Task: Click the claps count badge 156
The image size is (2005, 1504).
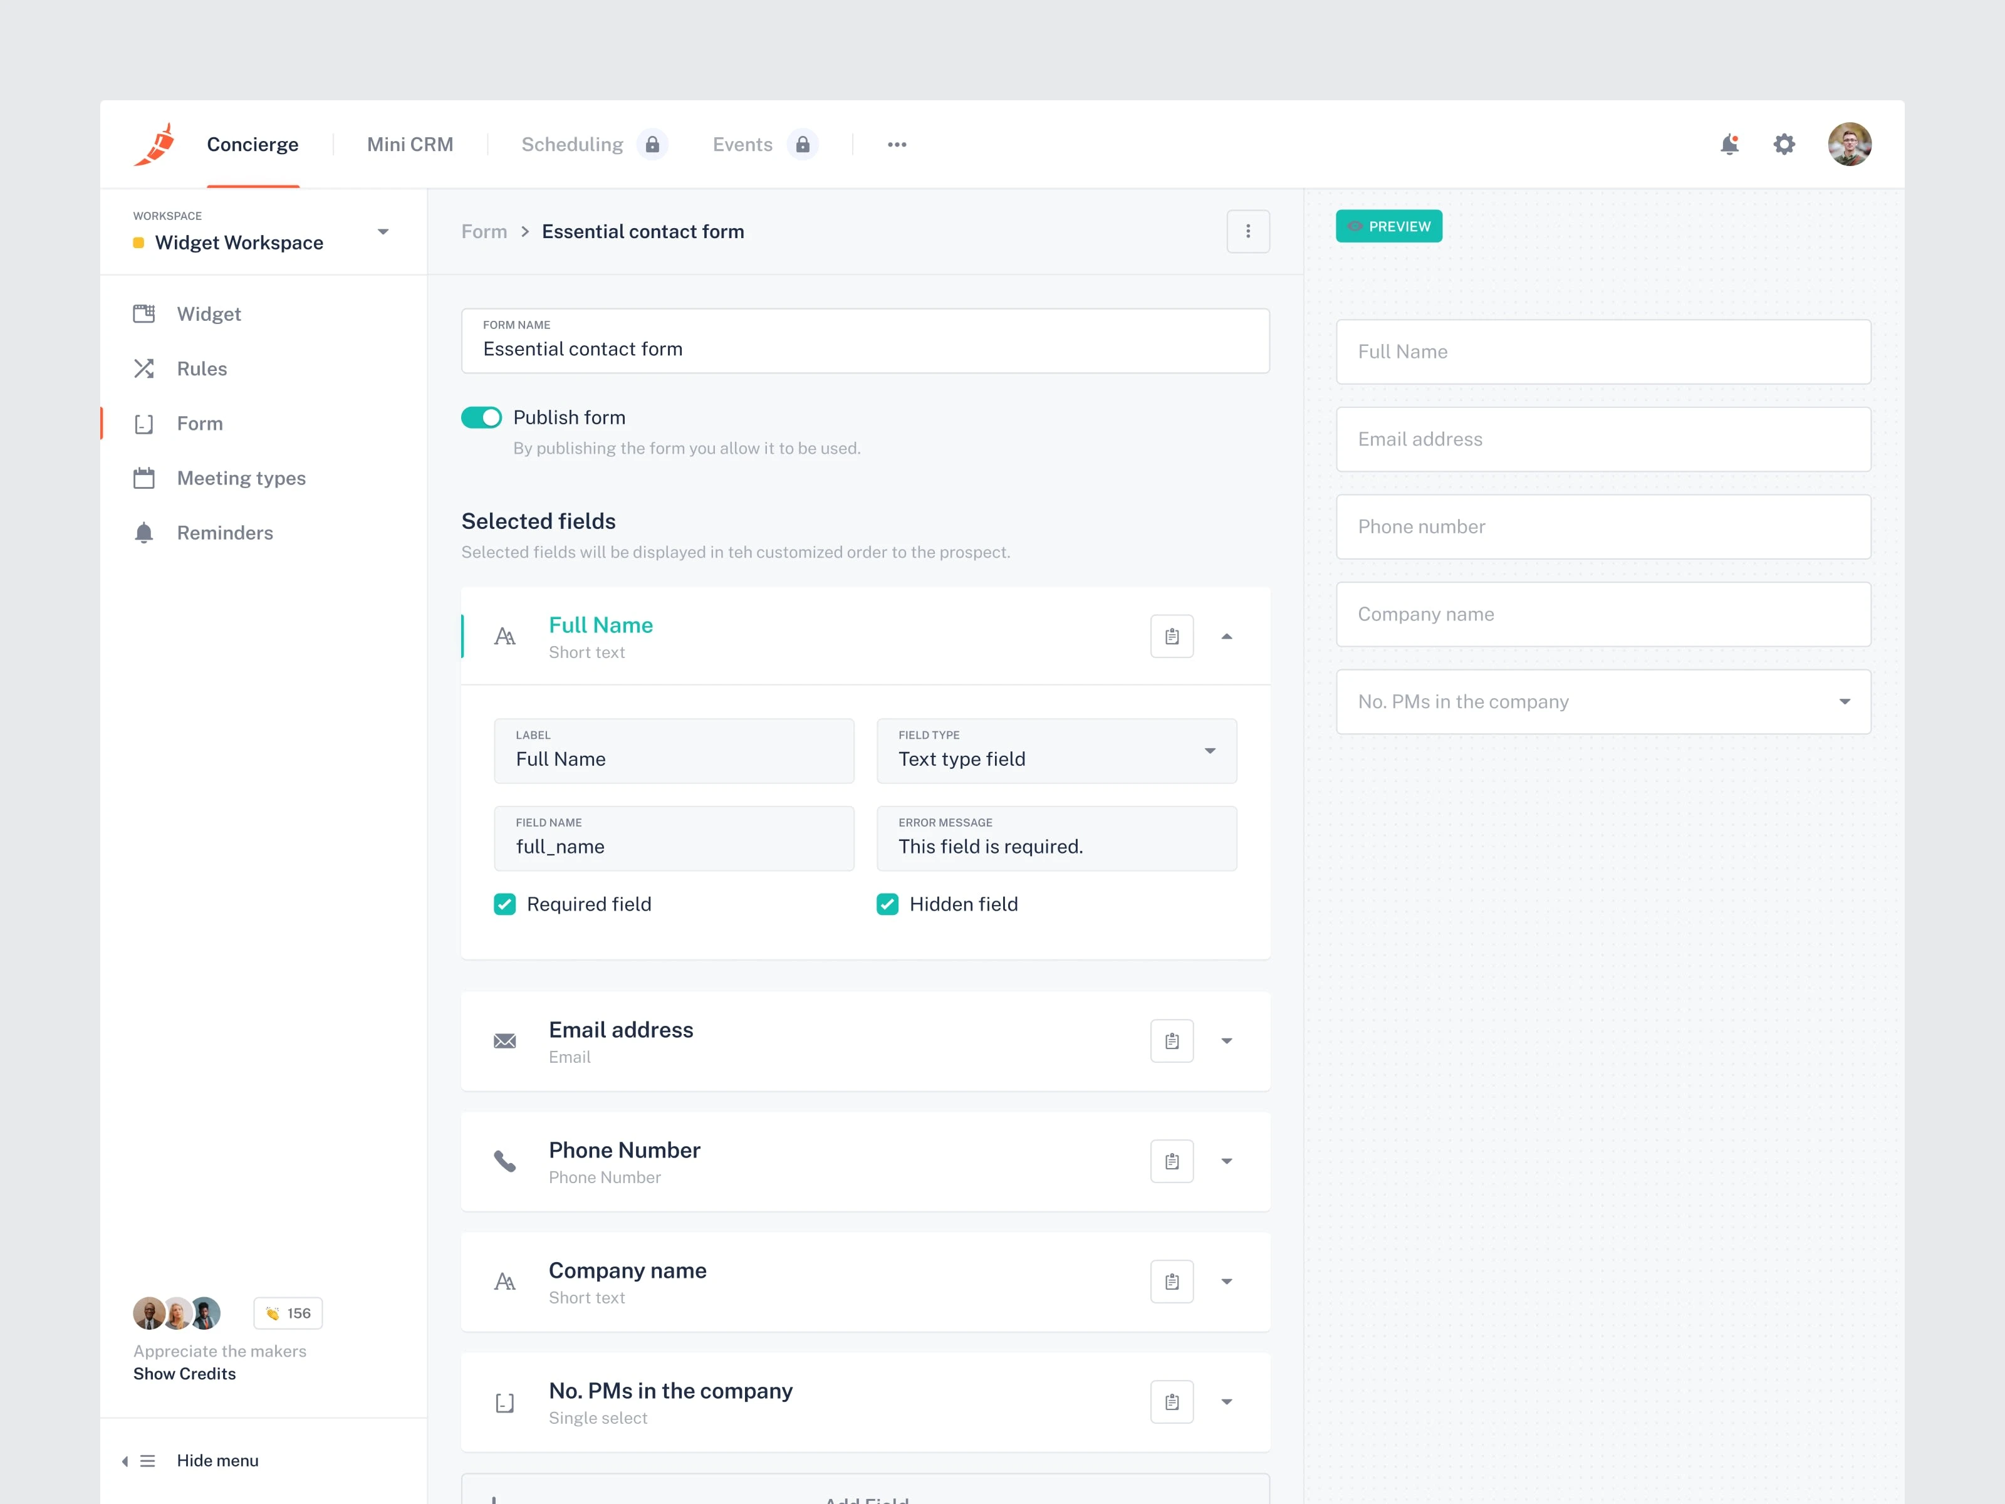Action: click(x=288, y=1313)
